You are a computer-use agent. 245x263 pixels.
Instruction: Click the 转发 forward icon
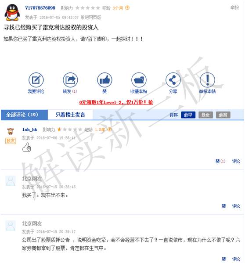pos(70,80)
